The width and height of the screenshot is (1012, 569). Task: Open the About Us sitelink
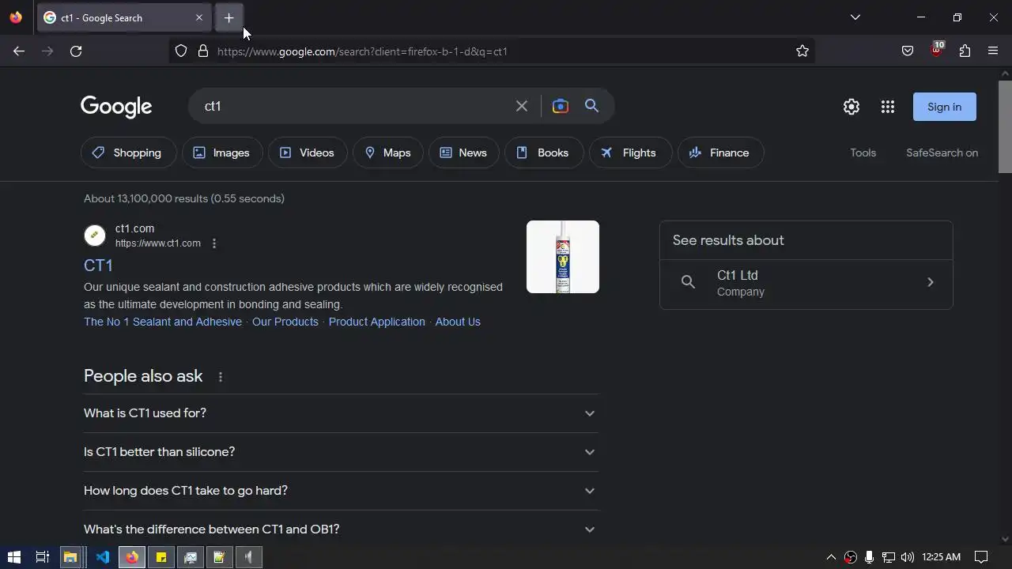tap(458, 322)
